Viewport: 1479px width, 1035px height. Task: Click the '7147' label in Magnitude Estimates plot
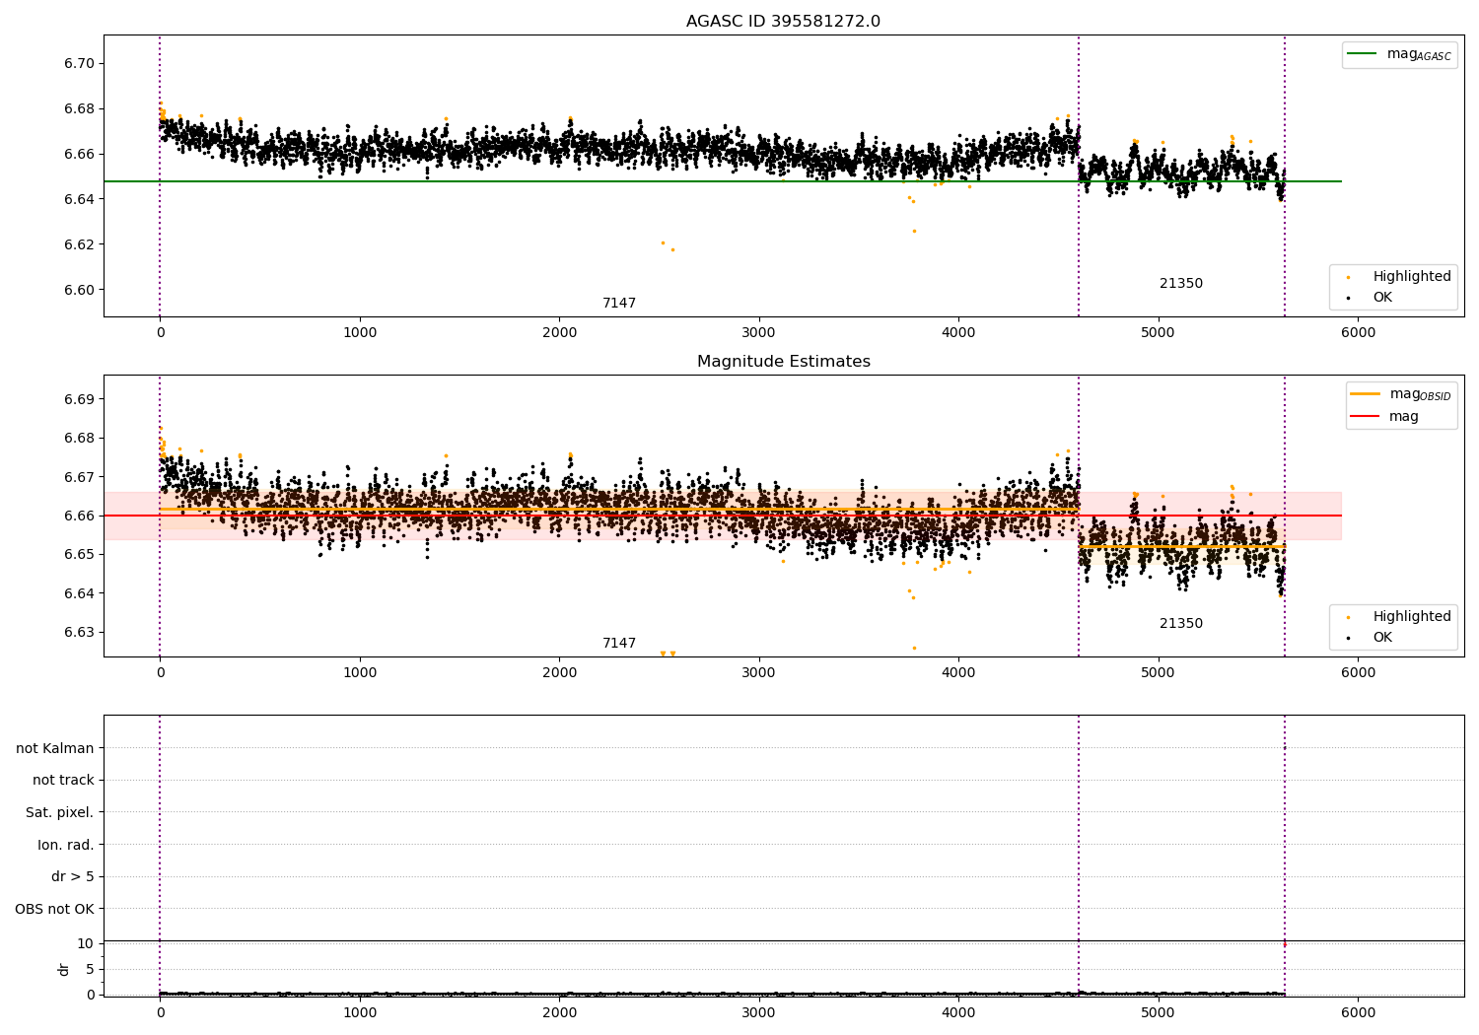point(619,644)
